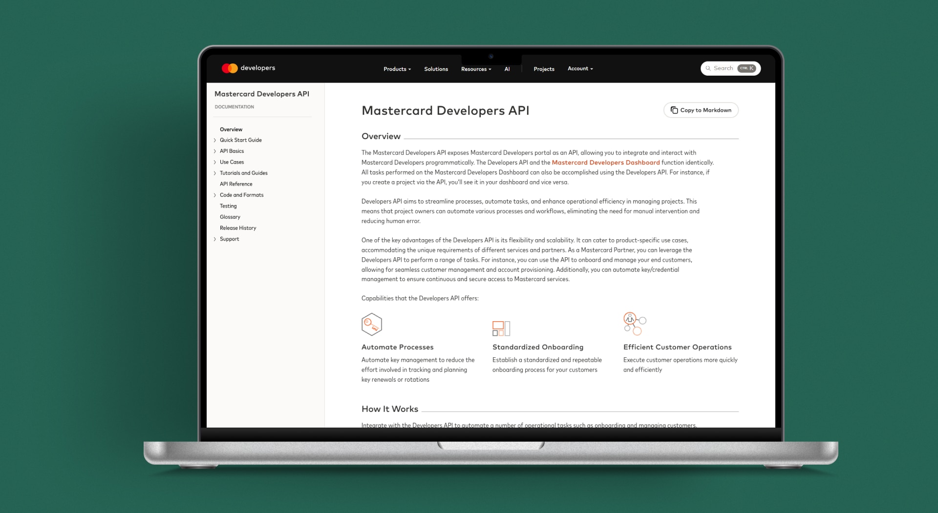Click the copy icon on Copy to Markdown
This screenshot has width=938, height=513.
(x=675, y=110)
